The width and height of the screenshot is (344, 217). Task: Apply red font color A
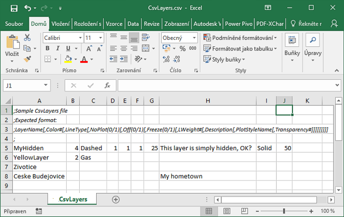(x=84, y=59)
